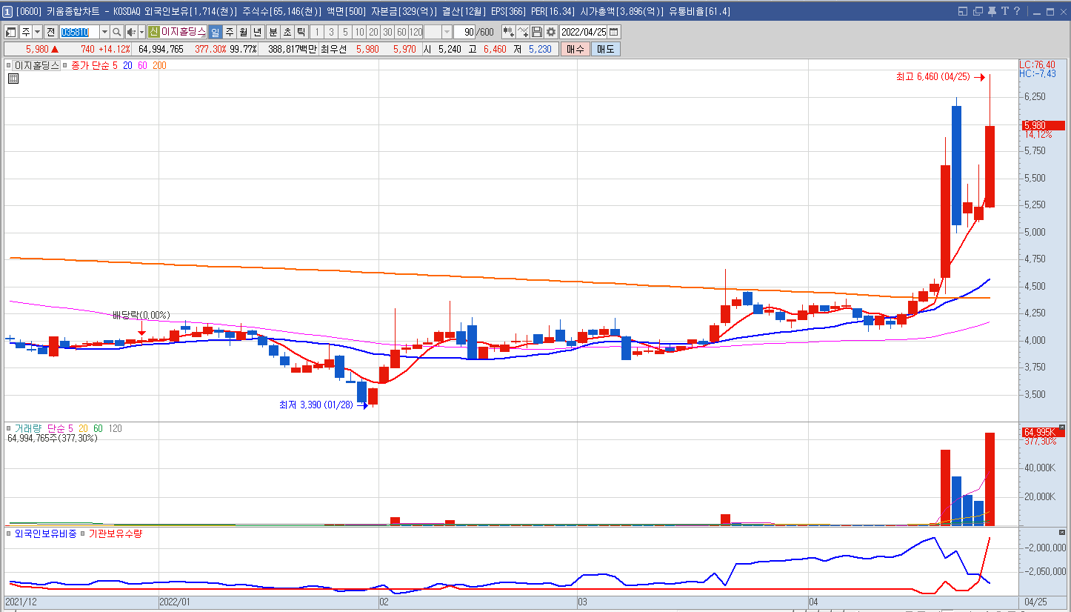Save chart with the floppy disk icon
1071x612 pixels.
pos(538,32)
